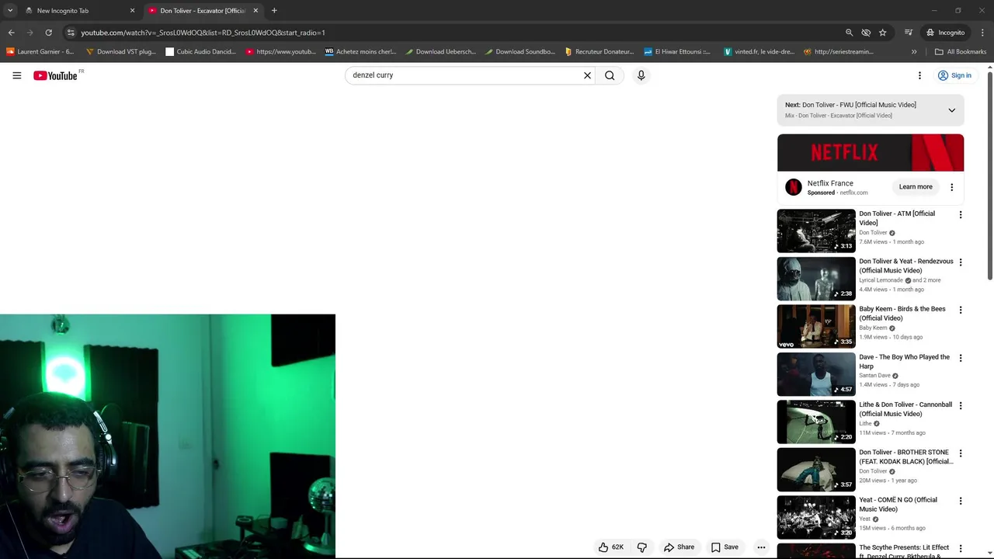Open Lithe & Don Toliver - Cannonball title
Viewport: 994px width, 559px height.
point(905,409)
